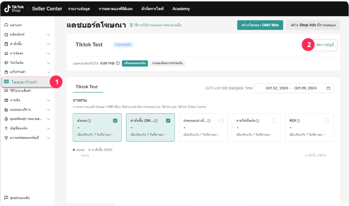Open the จัดการบัญชี account management link
The height and width of the screenshot is (206, 349).
pyautogui.click(x=325, y=45)
